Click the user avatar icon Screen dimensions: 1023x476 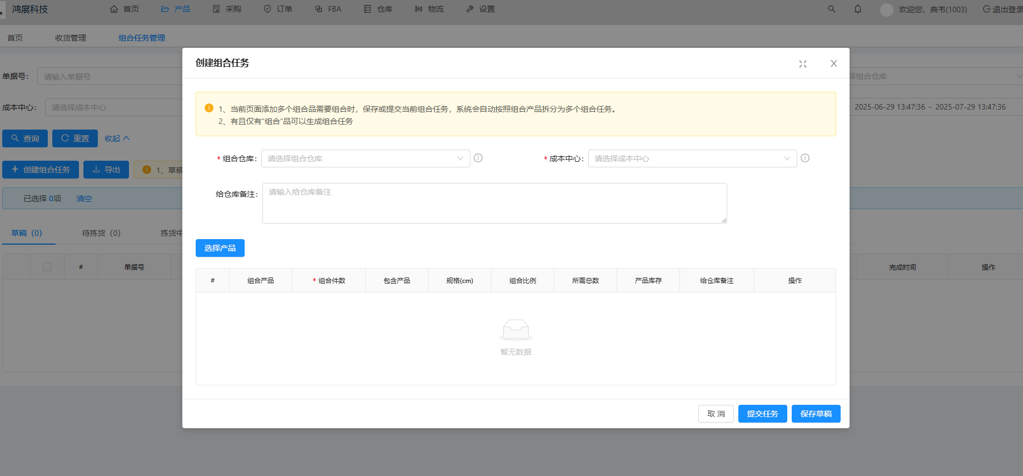tap(887, 9)
